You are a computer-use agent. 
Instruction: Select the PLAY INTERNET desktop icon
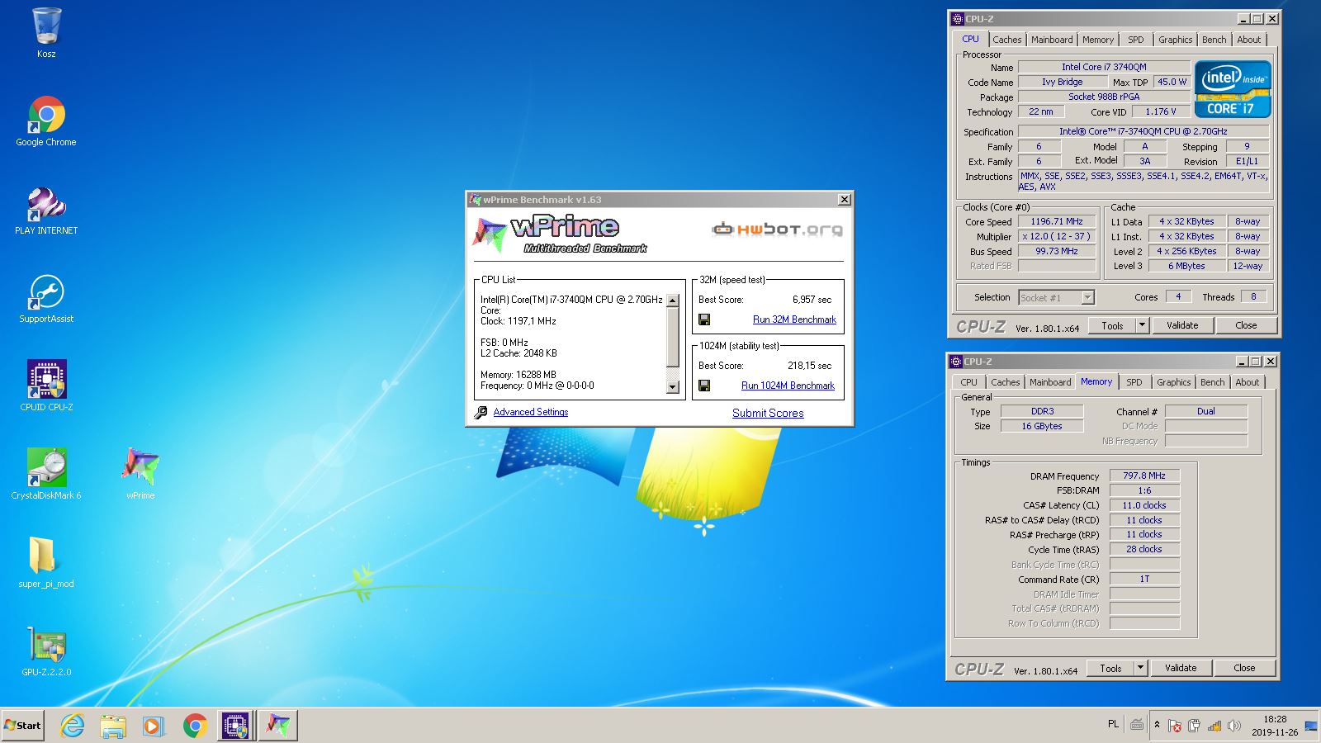point(46,210)
